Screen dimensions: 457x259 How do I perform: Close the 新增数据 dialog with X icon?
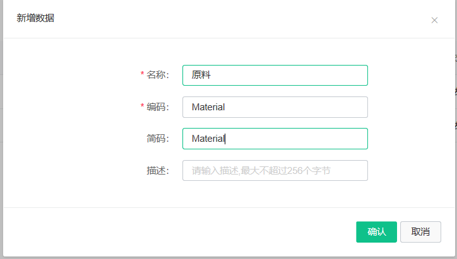pyautogui.click(x=434, y=20)
